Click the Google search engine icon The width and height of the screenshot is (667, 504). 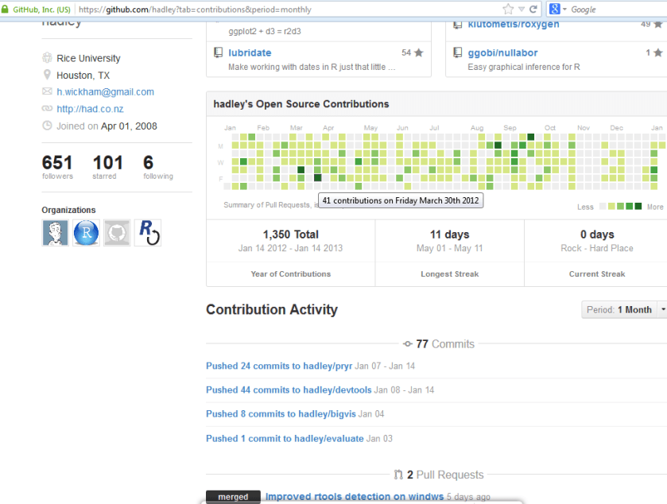pyautogui.click(x=555, y=10)
